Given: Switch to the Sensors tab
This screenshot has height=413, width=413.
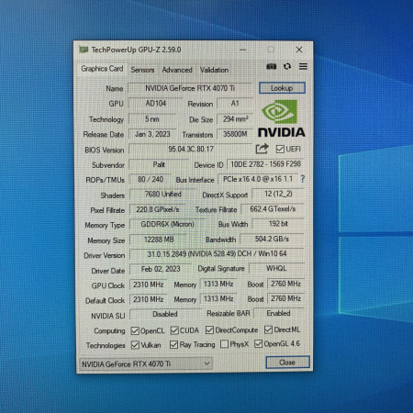Looking at the screenshot, I should tap(142, 70).
